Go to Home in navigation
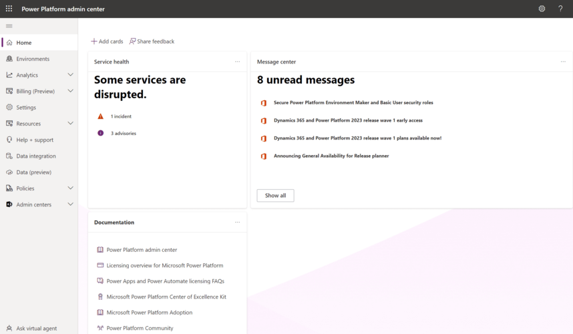Screen dimensions: 573x334 (x=39, y=42)
